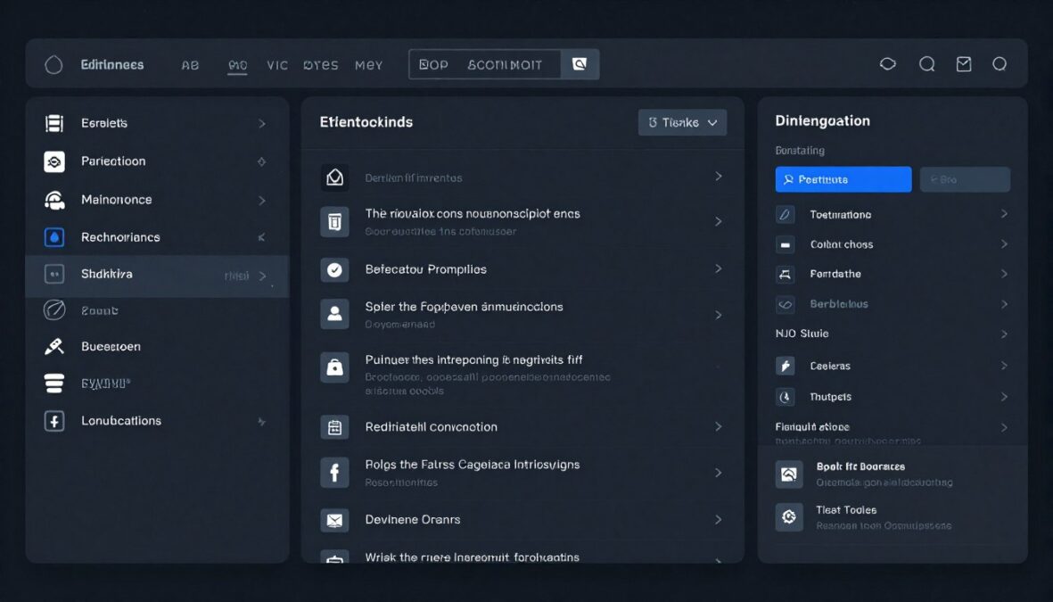Expand the Pariectioon sidebar arrow
The width and height of the screenshot is (1053, 602).
(x=262, y=161)
